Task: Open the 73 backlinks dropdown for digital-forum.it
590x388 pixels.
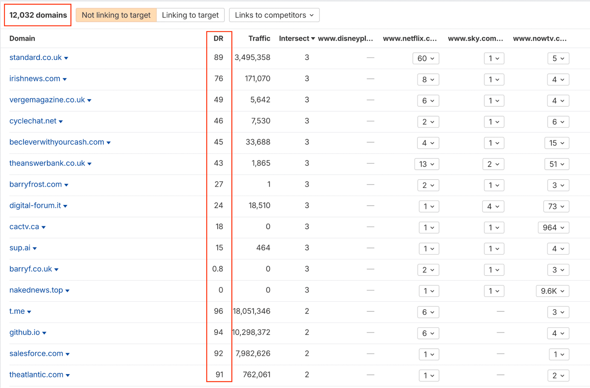Action: (556, 206)
